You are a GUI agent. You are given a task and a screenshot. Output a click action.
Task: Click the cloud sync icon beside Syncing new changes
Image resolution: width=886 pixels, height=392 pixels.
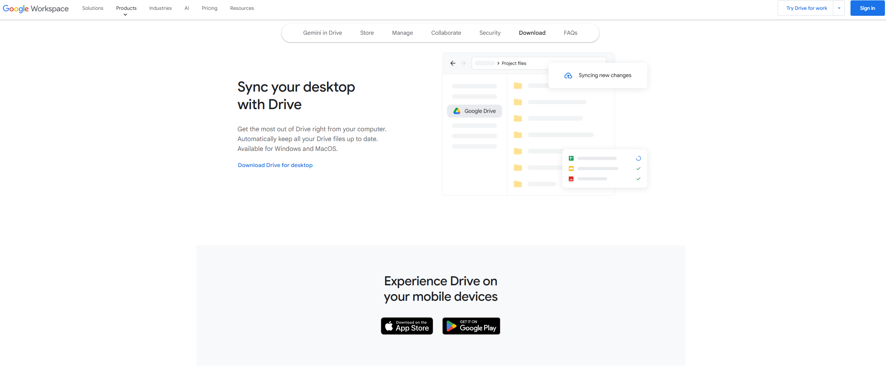pyautogui.click(x=568, y=75)
